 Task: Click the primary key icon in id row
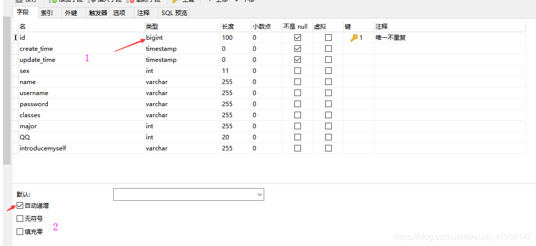pyautogui.click(x=354, y=38)
